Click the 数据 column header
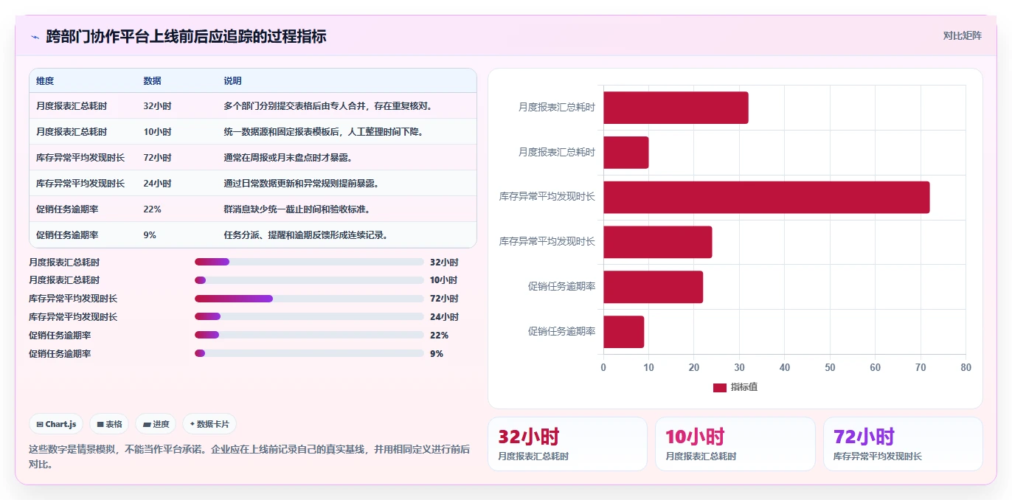The height and width of the screenshot is (500, 1012). [x=153, y=81]
